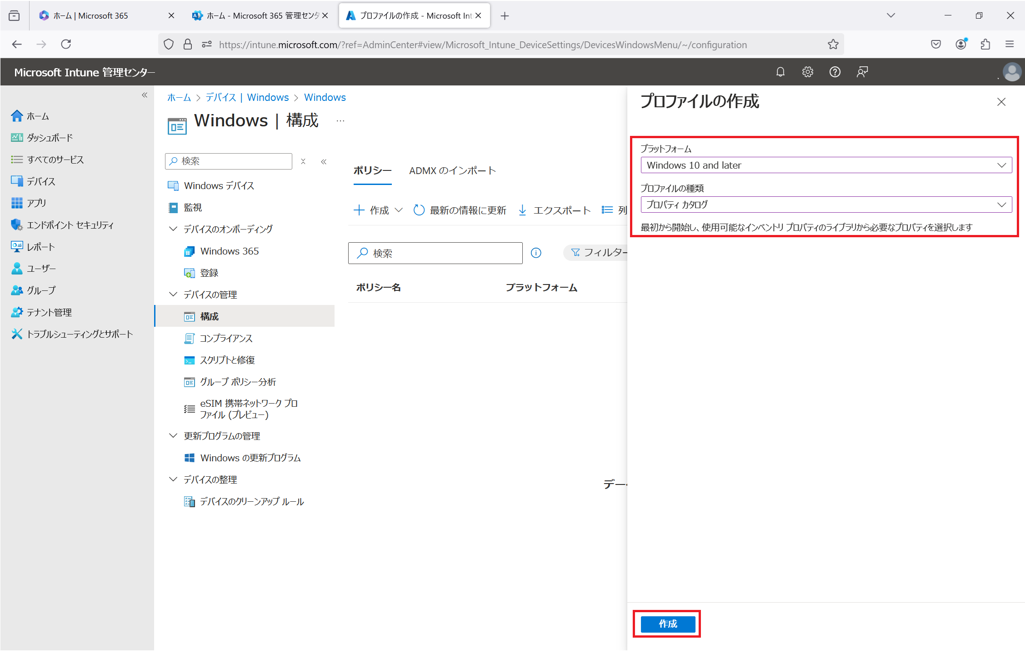Click the info icon beside policy search
This screenshot has width=1025, height=654.
pos(536,253)
